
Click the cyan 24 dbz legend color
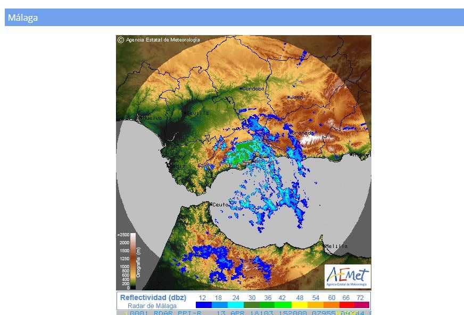click(x=235, y=305)
